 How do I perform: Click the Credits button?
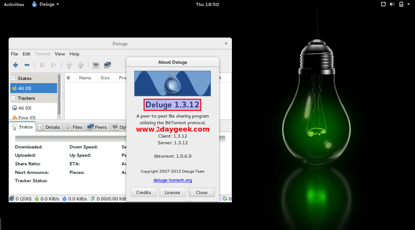tap(144, 192)
